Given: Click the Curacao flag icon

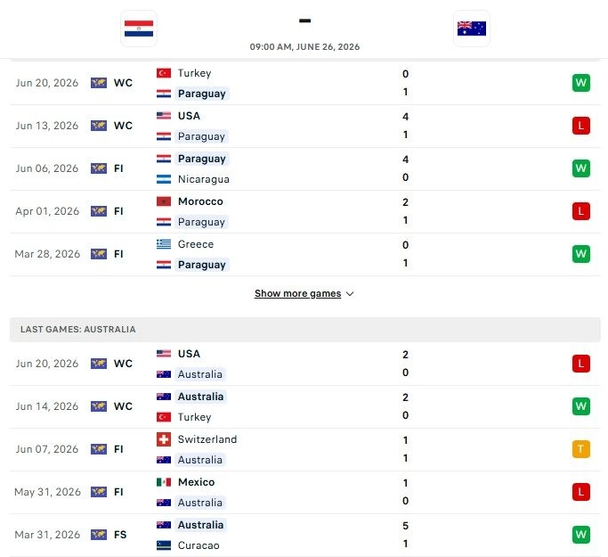Looking at the screenshot, I should [164, 545].
